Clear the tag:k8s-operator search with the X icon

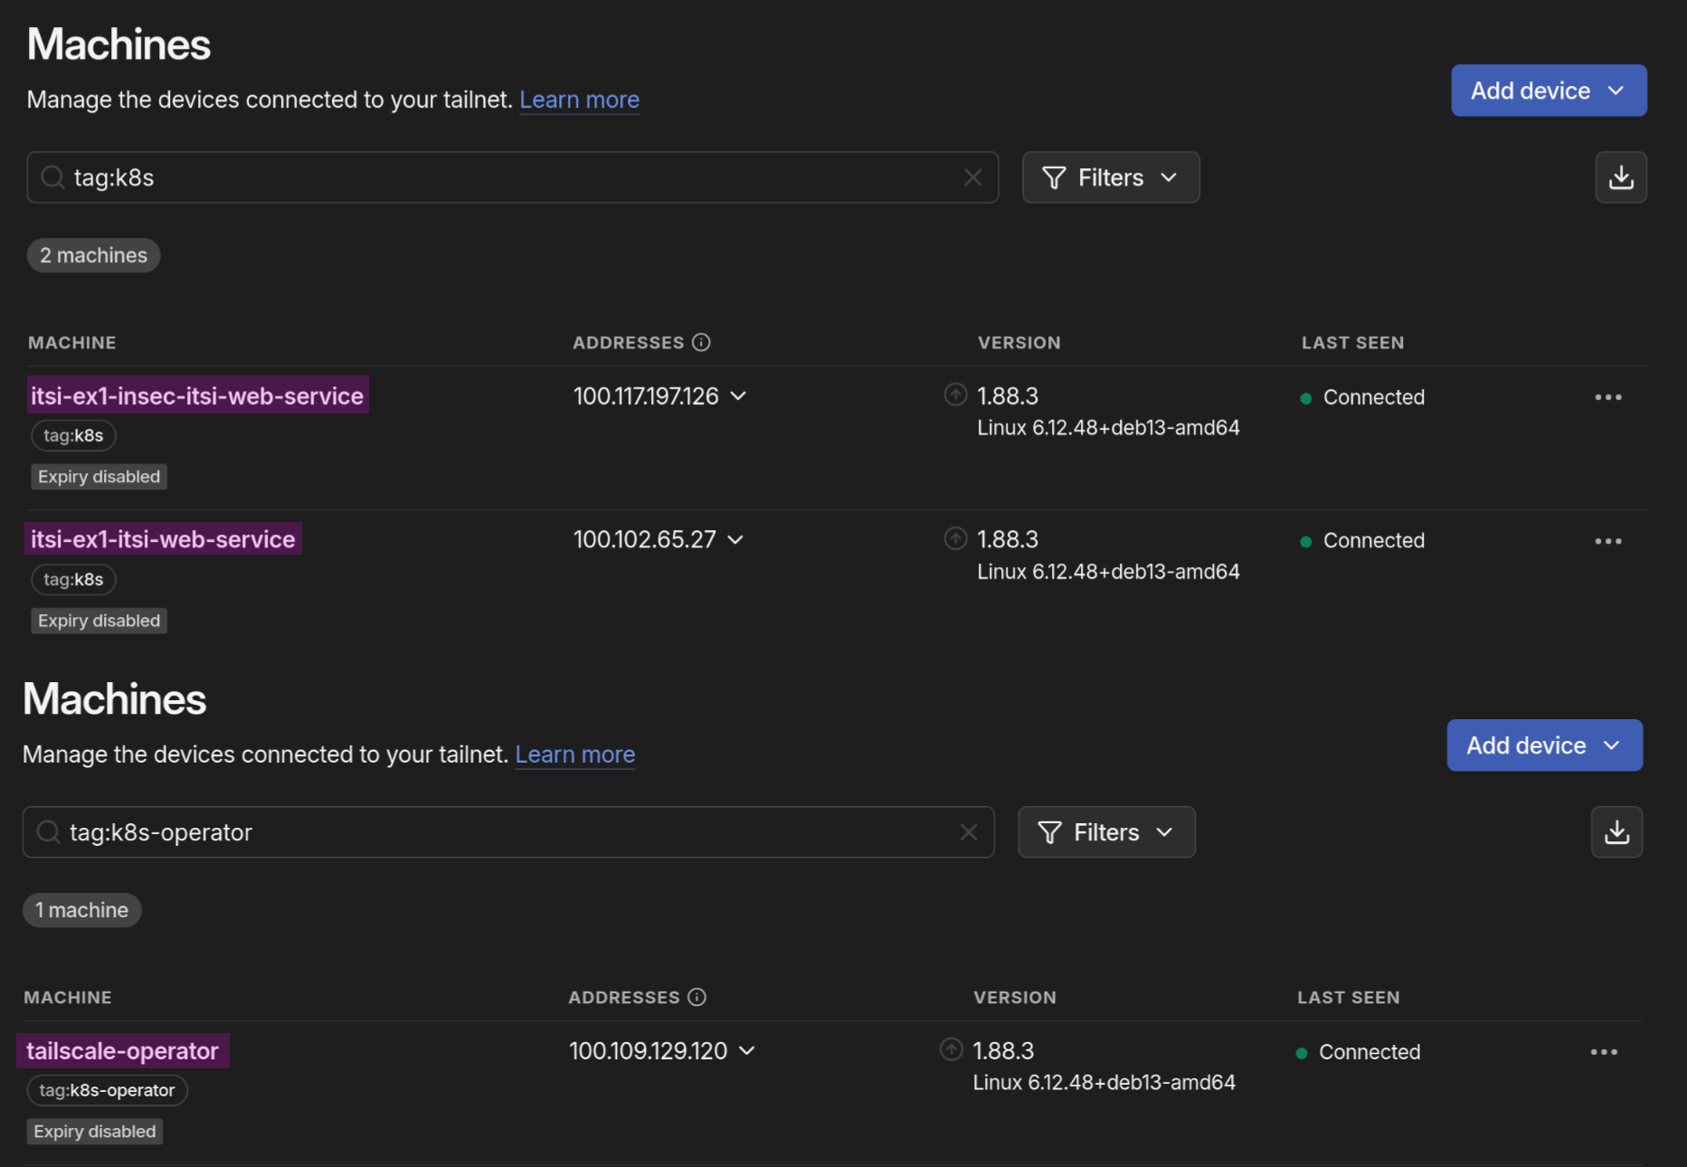968,832
